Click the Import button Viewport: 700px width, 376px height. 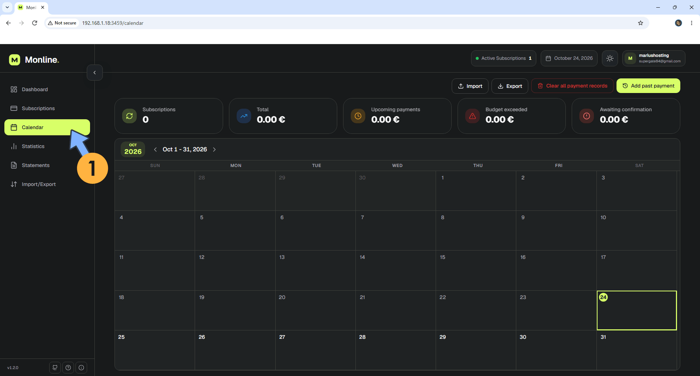[470, 86]
